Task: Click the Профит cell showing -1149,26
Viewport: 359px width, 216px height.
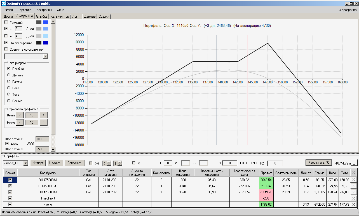Action: click(266, 192)
